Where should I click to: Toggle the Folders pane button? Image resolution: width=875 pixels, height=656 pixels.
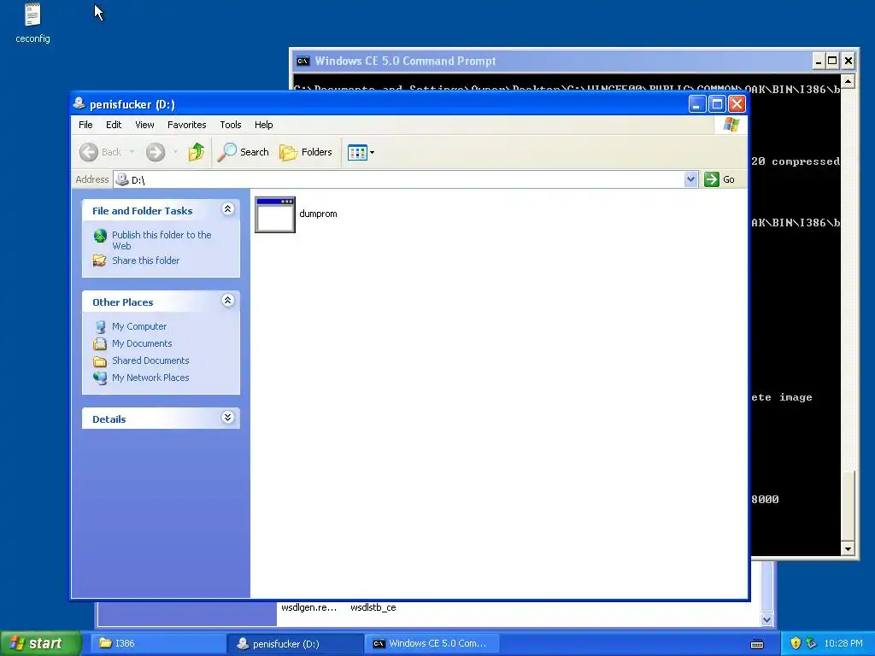click(306, 152)
